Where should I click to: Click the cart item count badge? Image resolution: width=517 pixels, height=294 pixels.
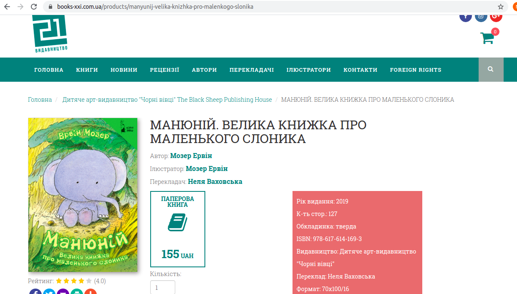tap(495, 32)
